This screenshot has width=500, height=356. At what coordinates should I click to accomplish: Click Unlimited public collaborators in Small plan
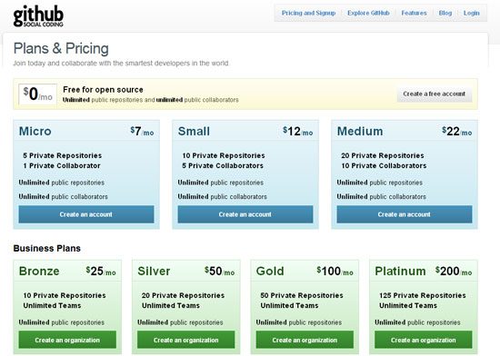tap(222, 197)
